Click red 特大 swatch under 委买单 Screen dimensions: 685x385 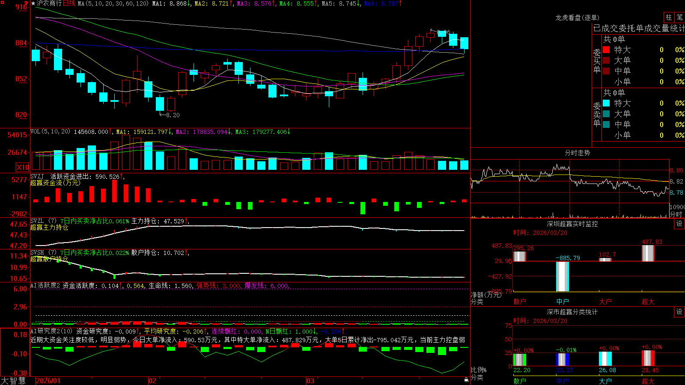(606, 50)
